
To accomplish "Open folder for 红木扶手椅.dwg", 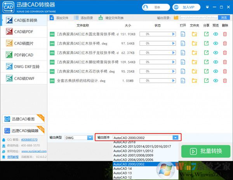I will click(x=195, y=43).
